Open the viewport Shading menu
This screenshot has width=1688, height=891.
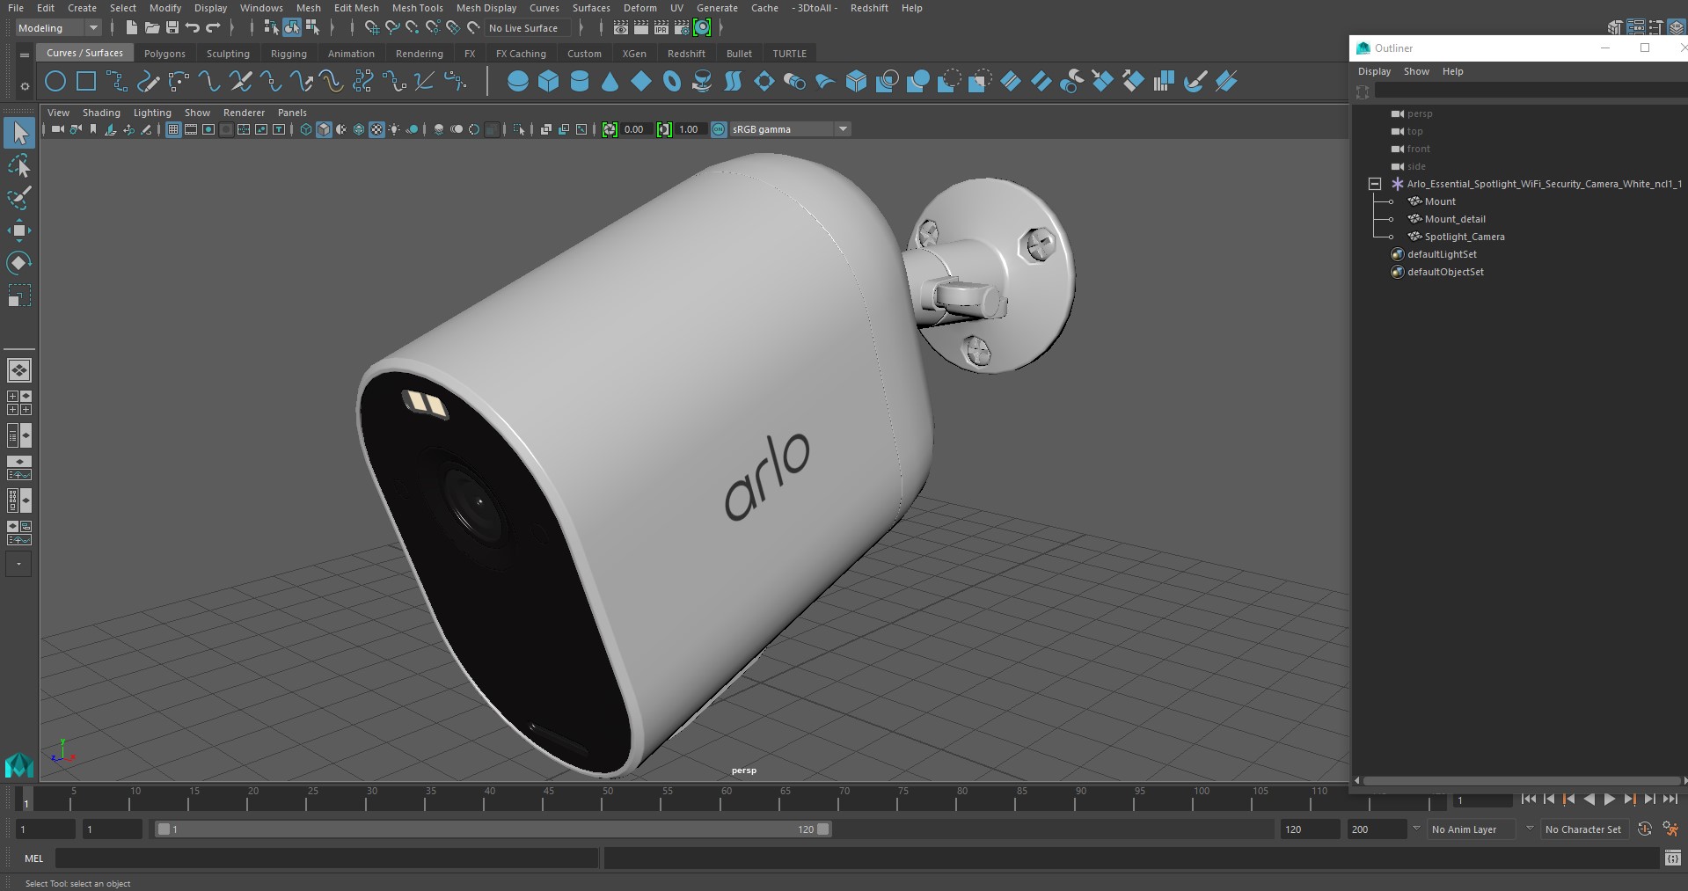pos(101,113)
